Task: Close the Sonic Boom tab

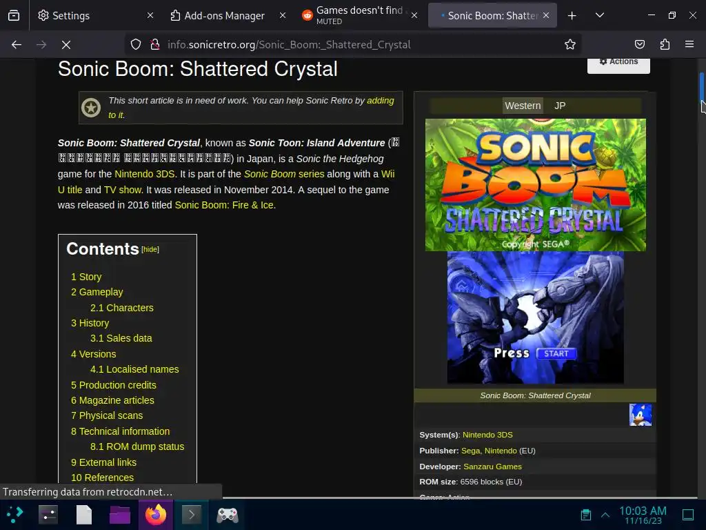Action: point(546,16)
